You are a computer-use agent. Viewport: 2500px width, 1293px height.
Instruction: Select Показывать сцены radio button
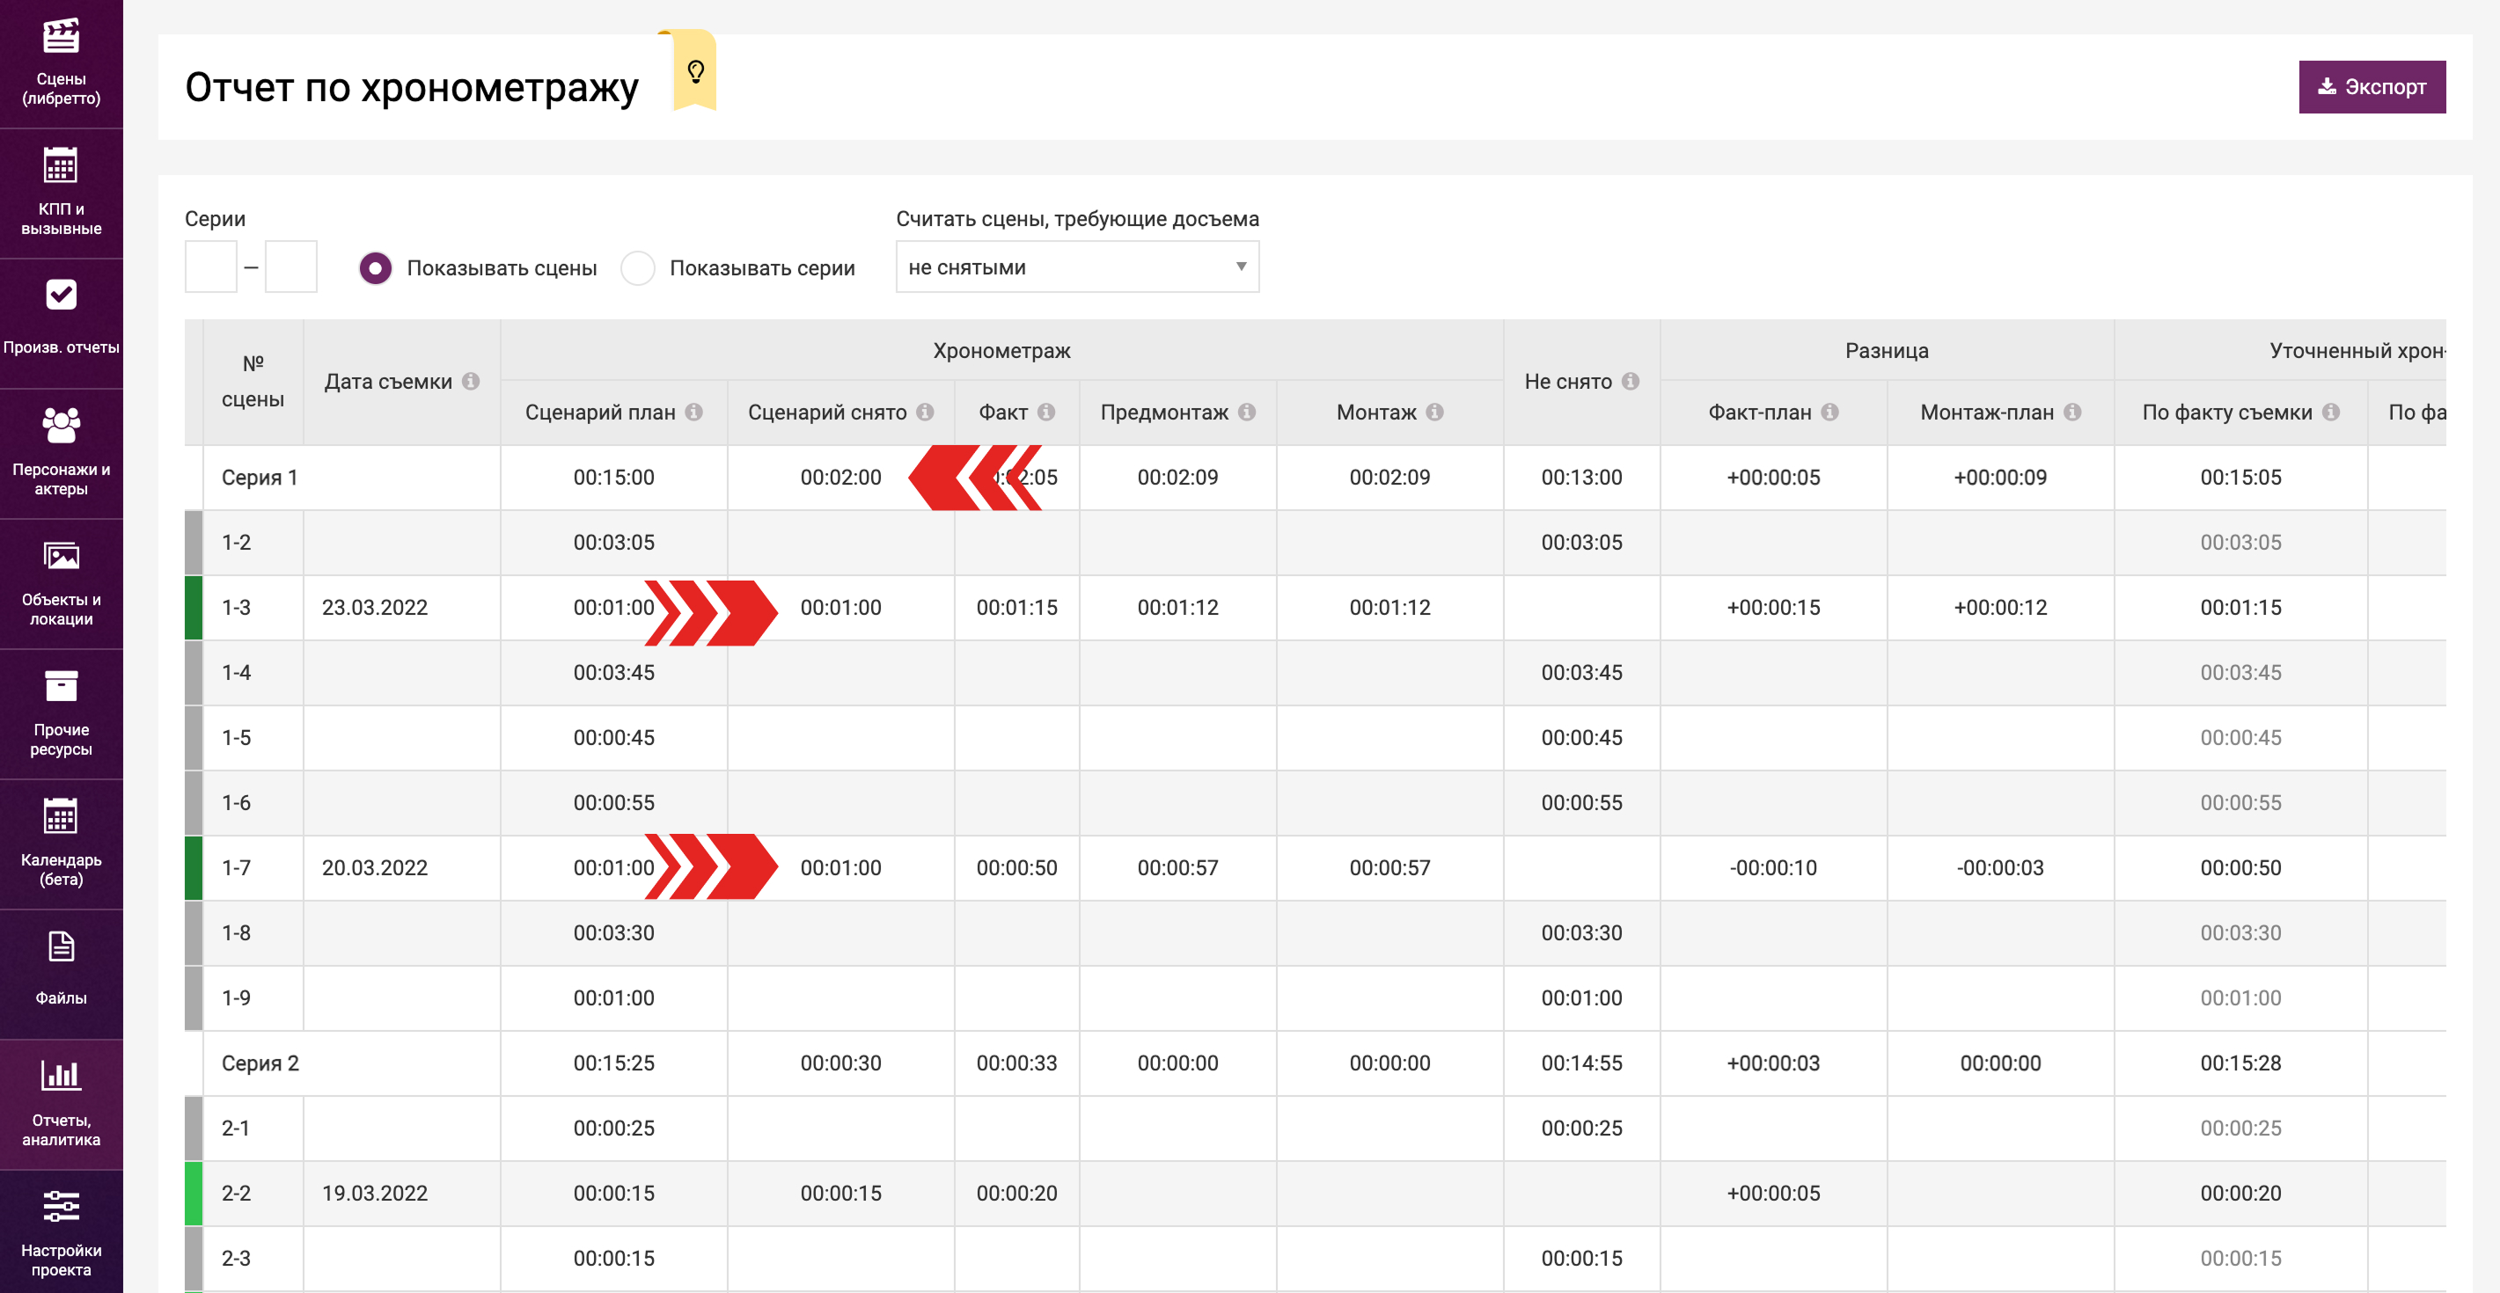376,267
